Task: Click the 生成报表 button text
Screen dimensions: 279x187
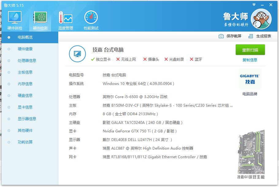Action: pyautogui.click(x=264, y=36)
